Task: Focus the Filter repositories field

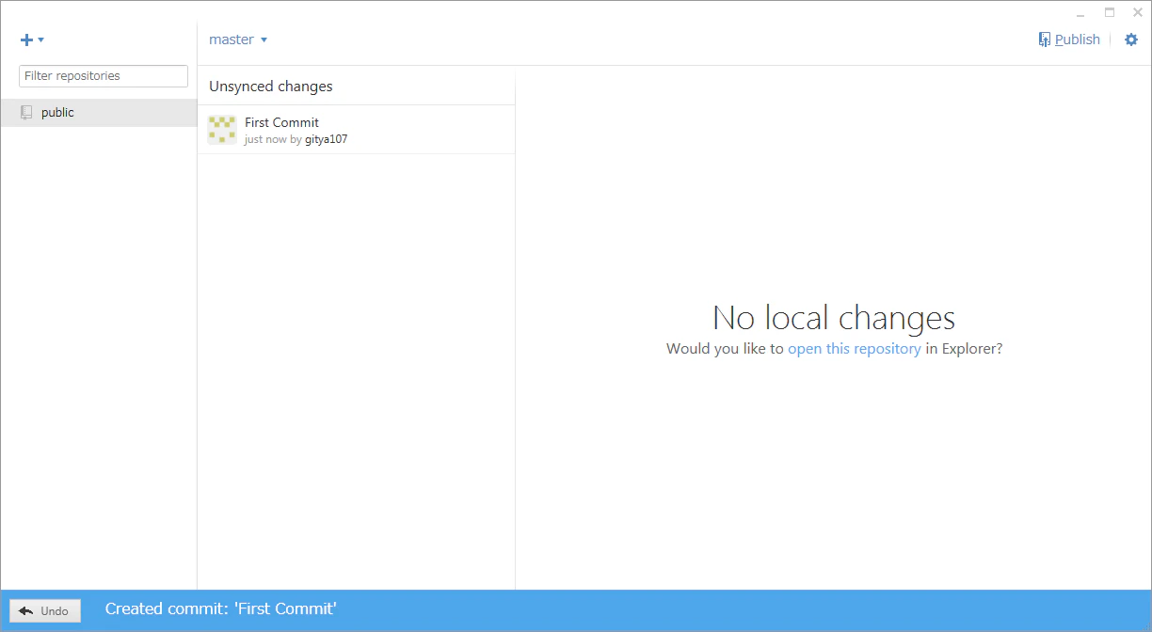Action: [x=104, y=76]
